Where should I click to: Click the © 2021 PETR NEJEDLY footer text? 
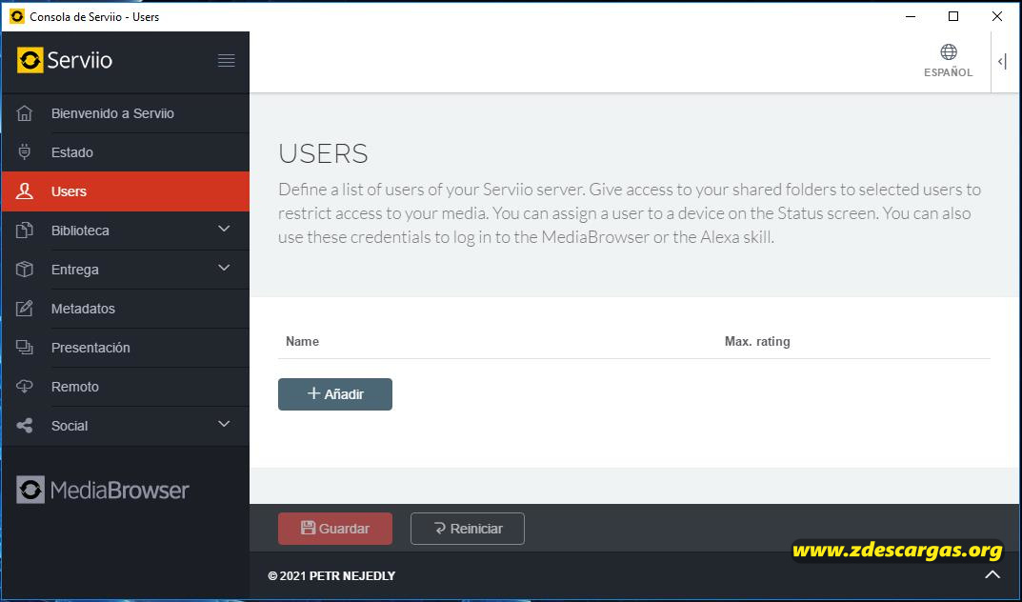tap(331, 576)
